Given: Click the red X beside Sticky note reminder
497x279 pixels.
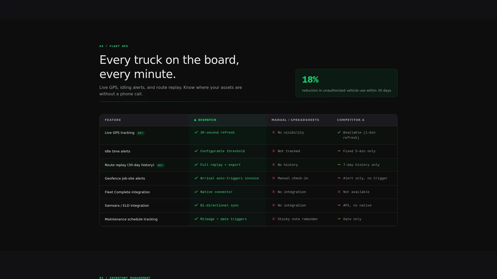Looking at the screenshot, I should (x=274, y=219).
